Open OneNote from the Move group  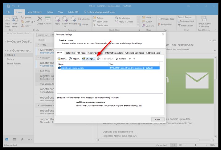(x=148, y=26)
